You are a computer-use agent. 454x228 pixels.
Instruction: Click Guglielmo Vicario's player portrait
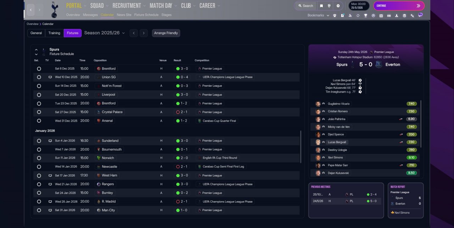(x=318, y=104)
